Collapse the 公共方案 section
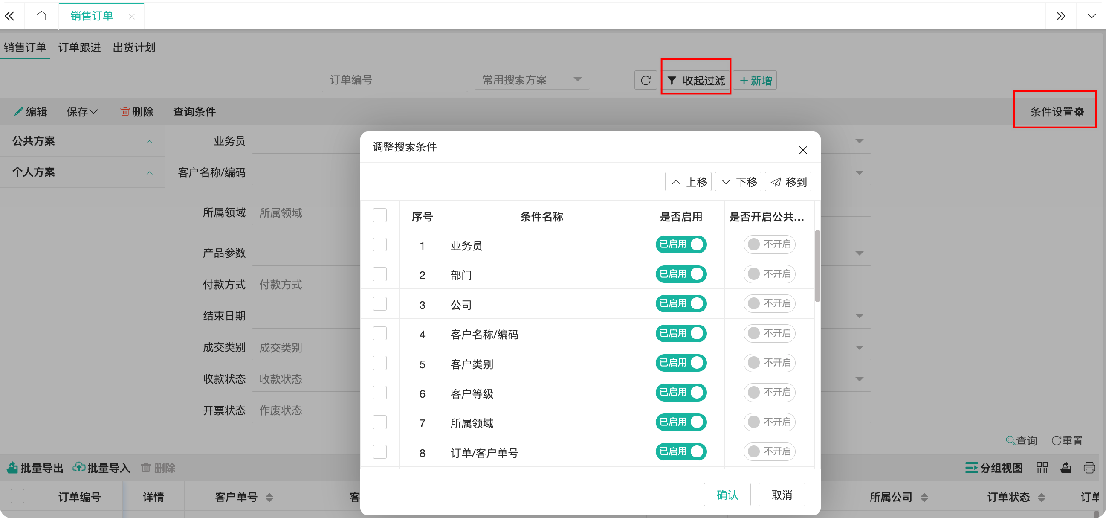 tap(149, 141)
